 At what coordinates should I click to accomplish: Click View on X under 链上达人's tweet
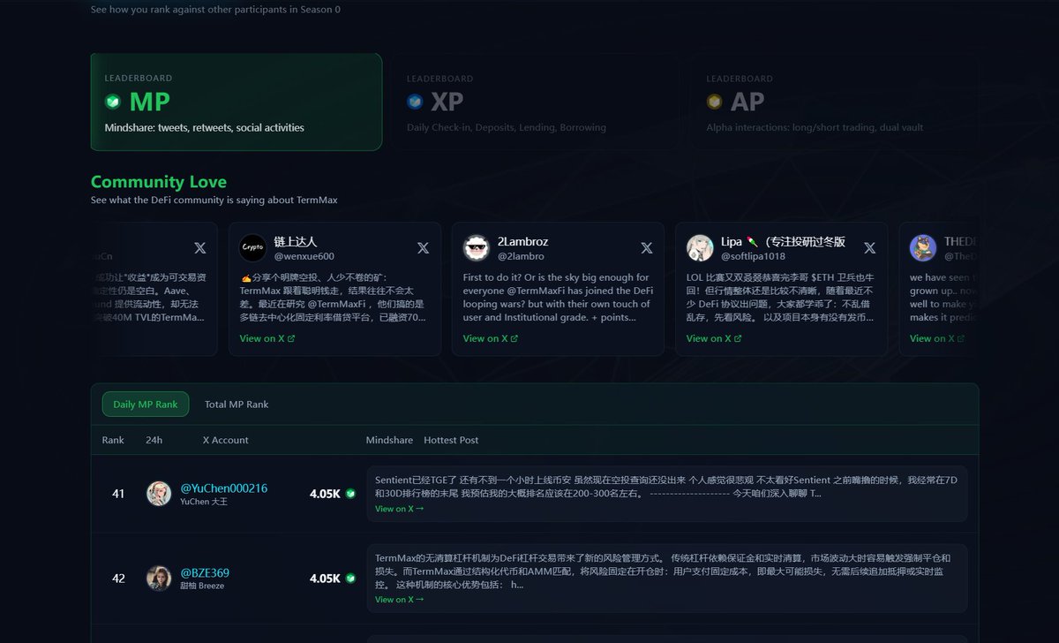point(261,337)
